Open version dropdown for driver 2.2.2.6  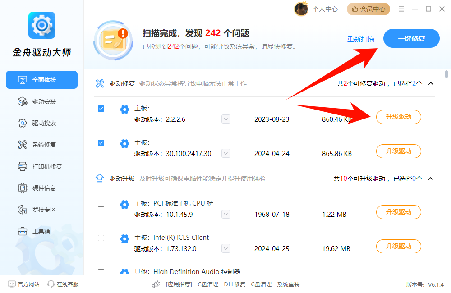click(226, 119)
